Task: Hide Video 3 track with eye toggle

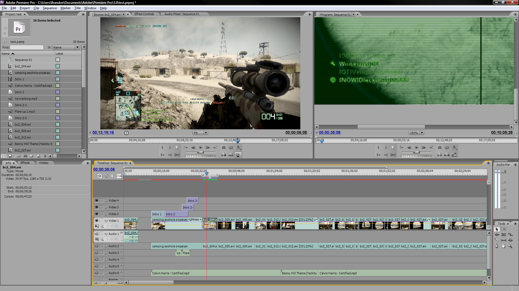Action: pos(97,207)
